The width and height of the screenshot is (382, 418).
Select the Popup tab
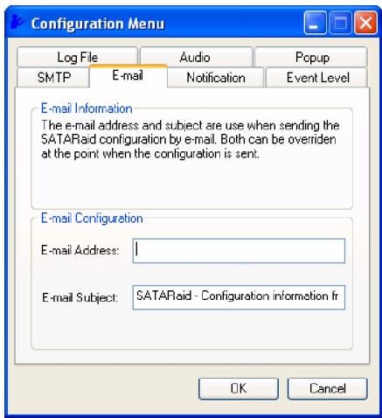(x=311, y=57)
